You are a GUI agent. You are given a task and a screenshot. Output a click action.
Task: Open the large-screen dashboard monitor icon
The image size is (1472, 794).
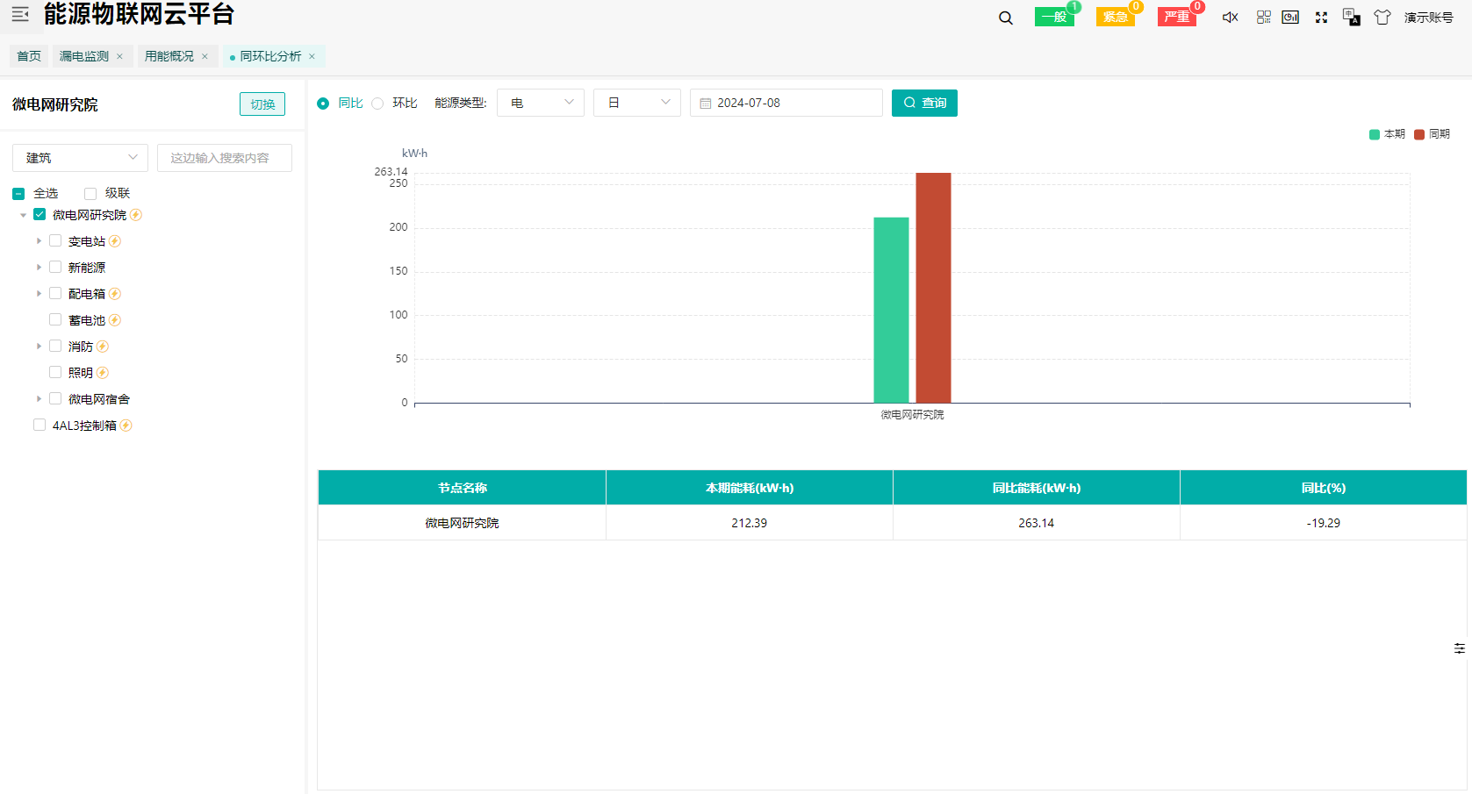pyautogui.click(x=1290, y=18)
